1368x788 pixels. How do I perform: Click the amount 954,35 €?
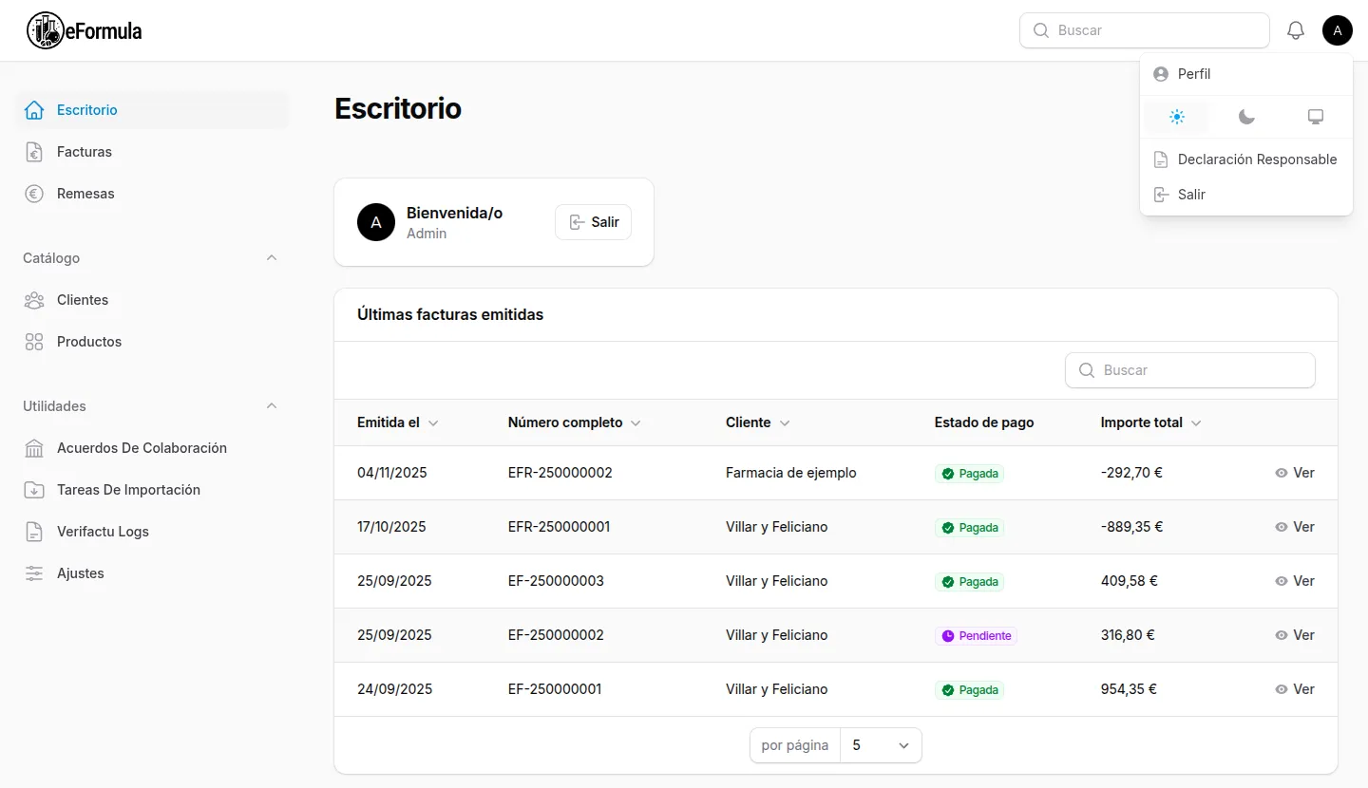tap(1130, 689)
